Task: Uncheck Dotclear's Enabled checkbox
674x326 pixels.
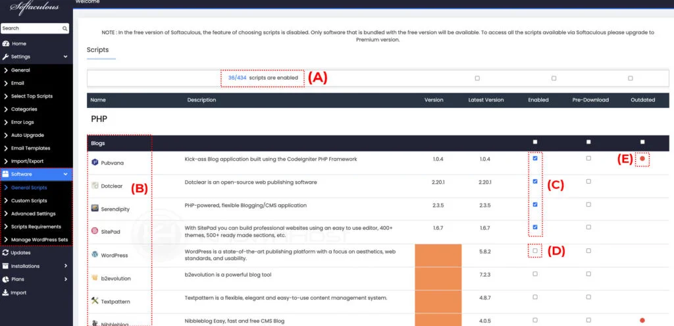Action: click(x=534, y=182)
